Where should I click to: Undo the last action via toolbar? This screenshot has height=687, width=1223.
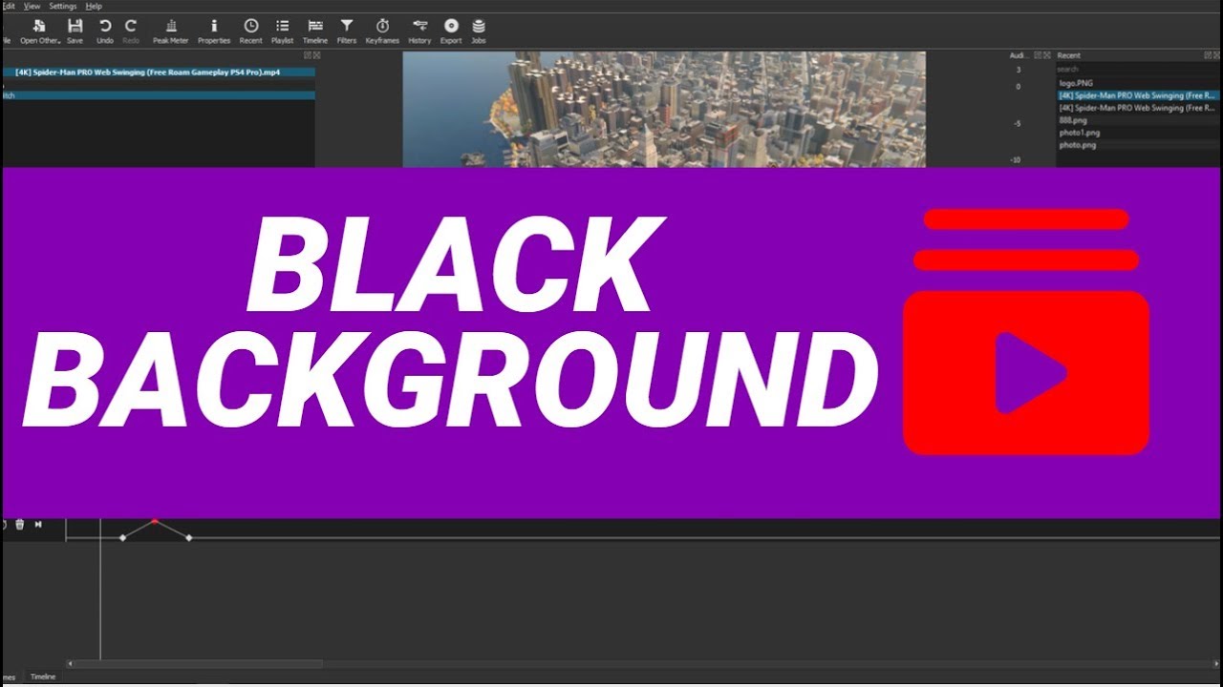[x=105, y=31]
